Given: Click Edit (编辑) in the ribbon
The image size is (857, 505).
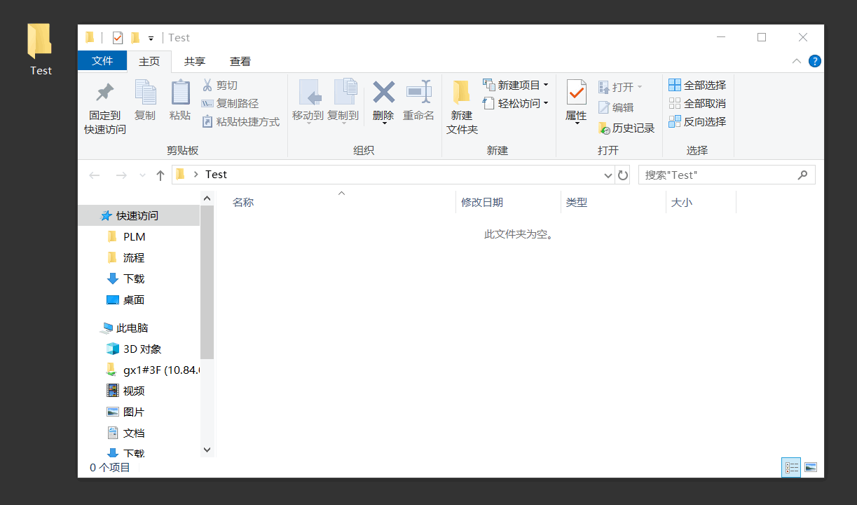Looking at the screenshot, I should [615, 107].
